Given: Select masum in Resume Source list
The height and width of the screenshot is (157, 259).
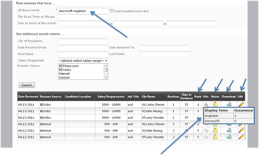Looking at the screenshot, I should tap(65, 78).
